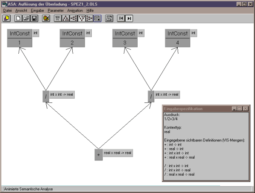The image size is (255, 193).
Task: Set zoom with the 100% icon
Action: (58, 18)
